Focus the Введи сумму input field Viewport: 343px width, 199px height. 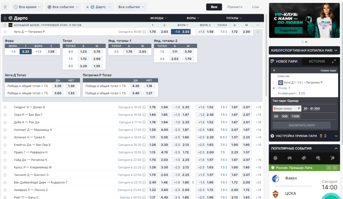click(x=287, y=109)
